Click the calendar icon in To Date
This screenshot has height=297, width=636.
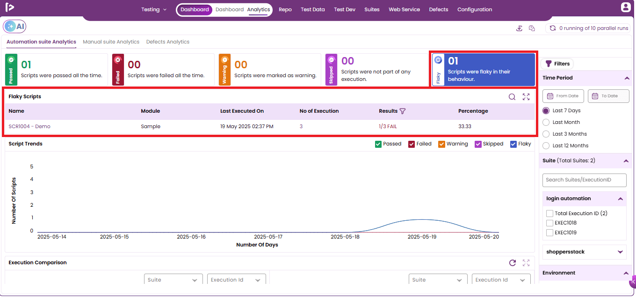point(595,96)
